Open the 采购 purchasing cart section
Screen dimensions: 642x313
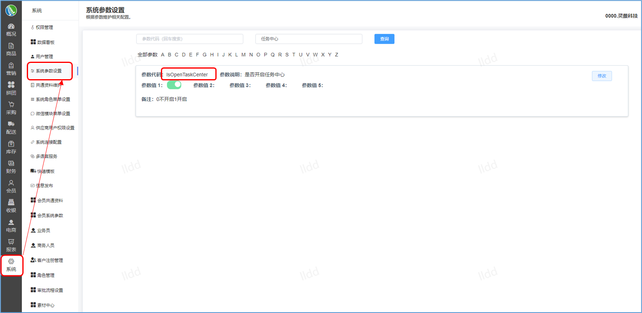11,108
